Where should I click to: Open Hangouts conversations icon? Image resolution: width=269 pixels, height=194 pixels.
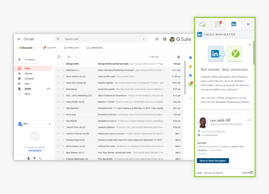pos(34,158)
